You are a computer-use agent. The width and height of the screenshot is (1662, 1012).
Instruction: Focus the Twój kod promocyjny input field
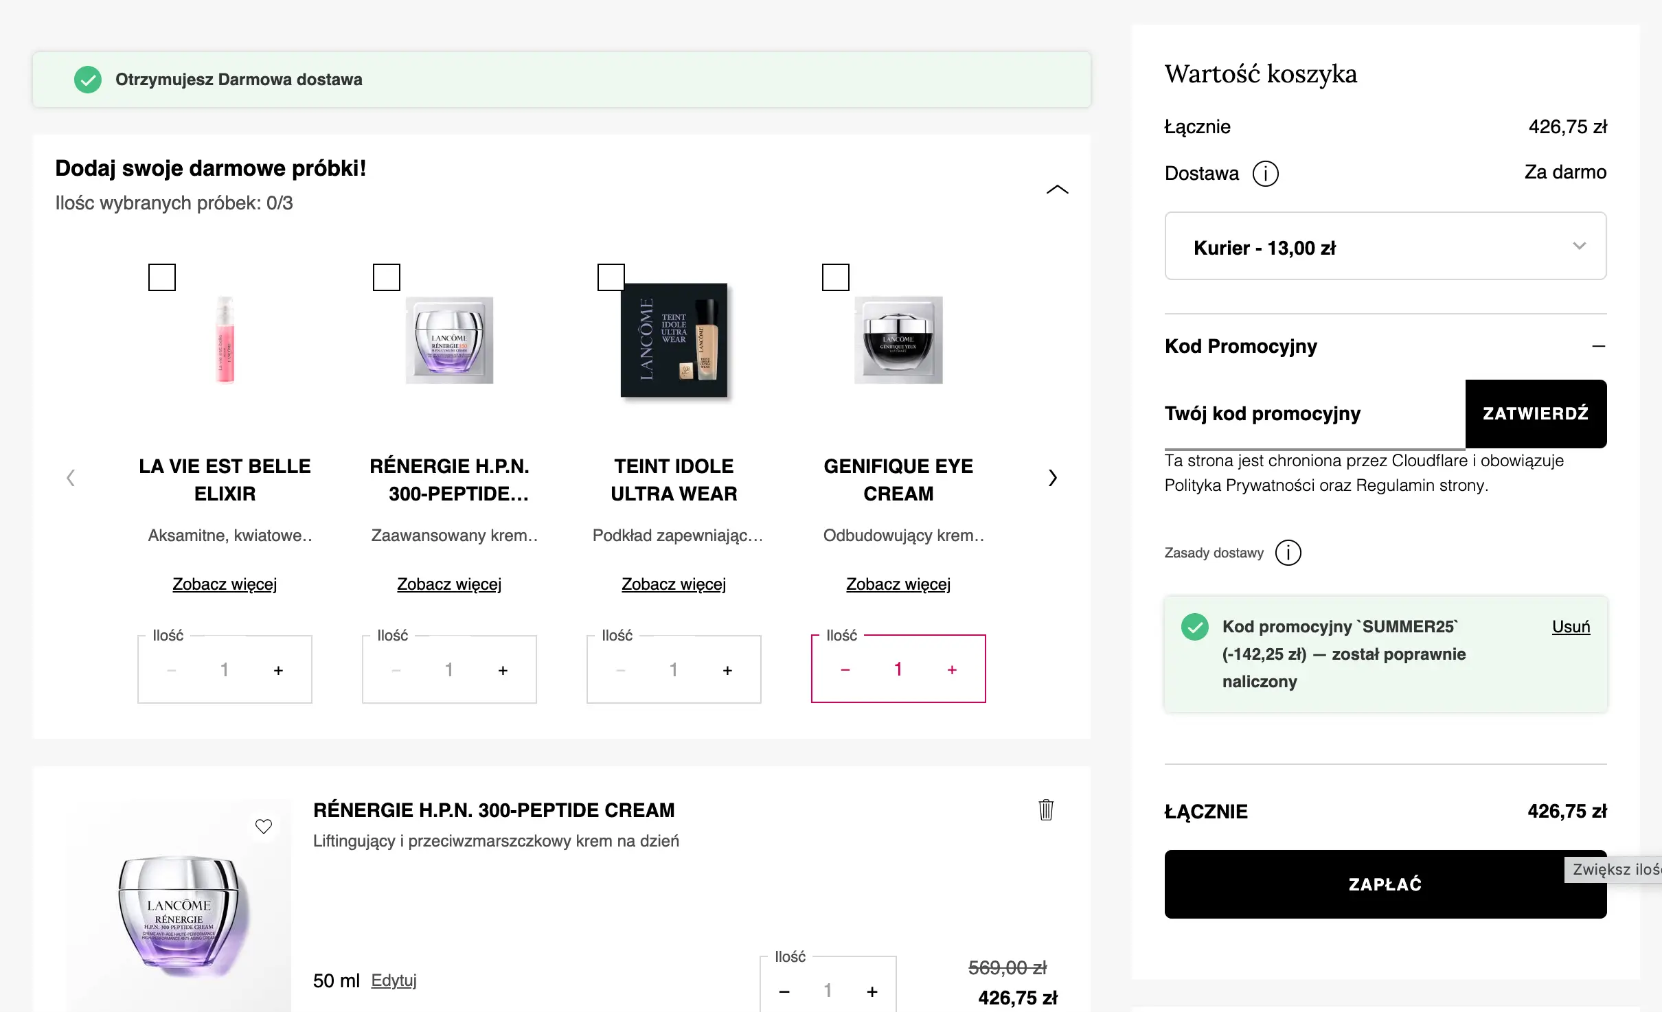pos(1314,414)
